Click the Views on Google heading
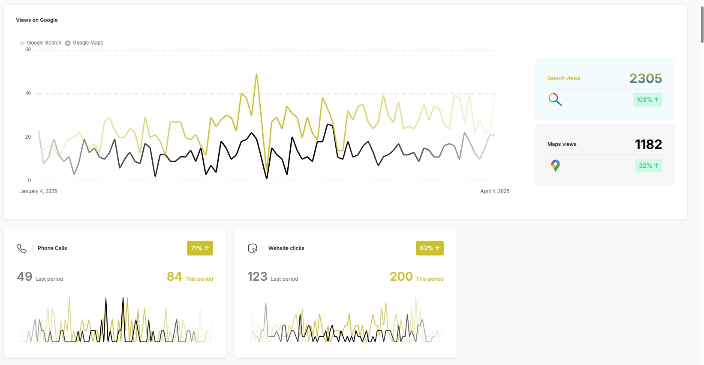This screenshot has width=704, height=365. tap(37, 20)
